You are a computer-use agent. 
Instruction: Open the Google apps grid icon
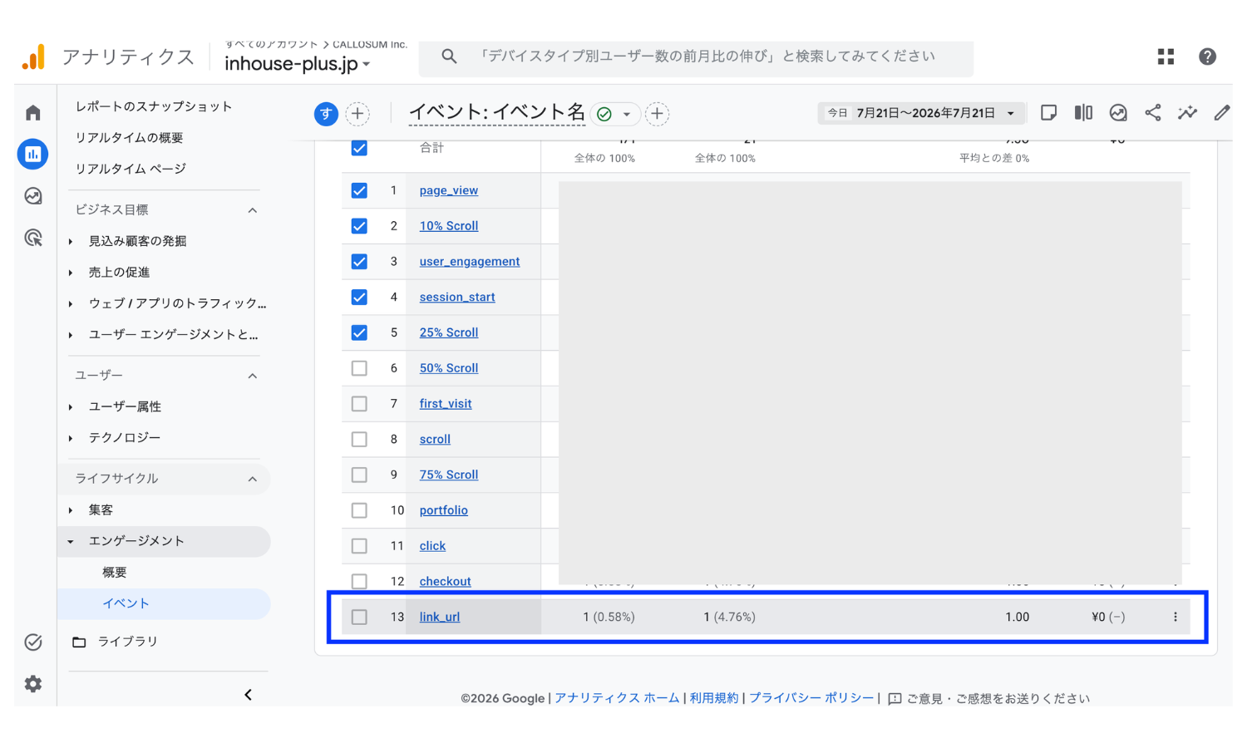[x=1166, y=57]
